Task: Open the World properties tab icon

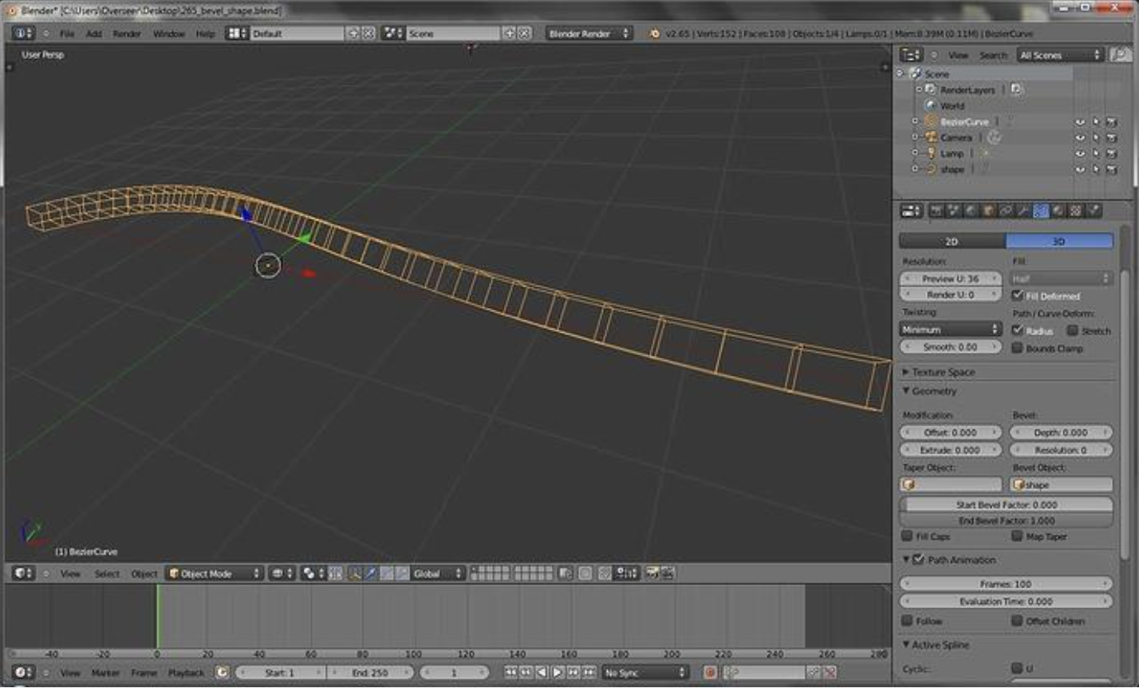Action: (x=971, y=211)
